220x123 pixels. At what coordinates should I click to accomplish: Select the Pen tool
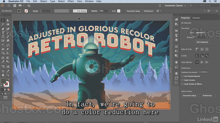pyautogui.click(x=3, y=29)
